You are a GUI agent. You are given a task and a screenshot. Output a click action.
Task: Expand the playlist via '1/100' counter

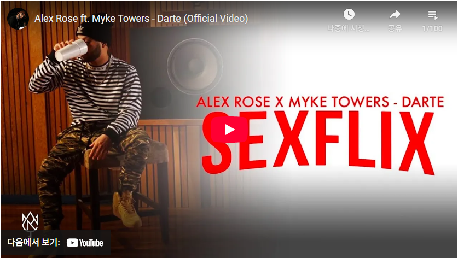point(432,28)
